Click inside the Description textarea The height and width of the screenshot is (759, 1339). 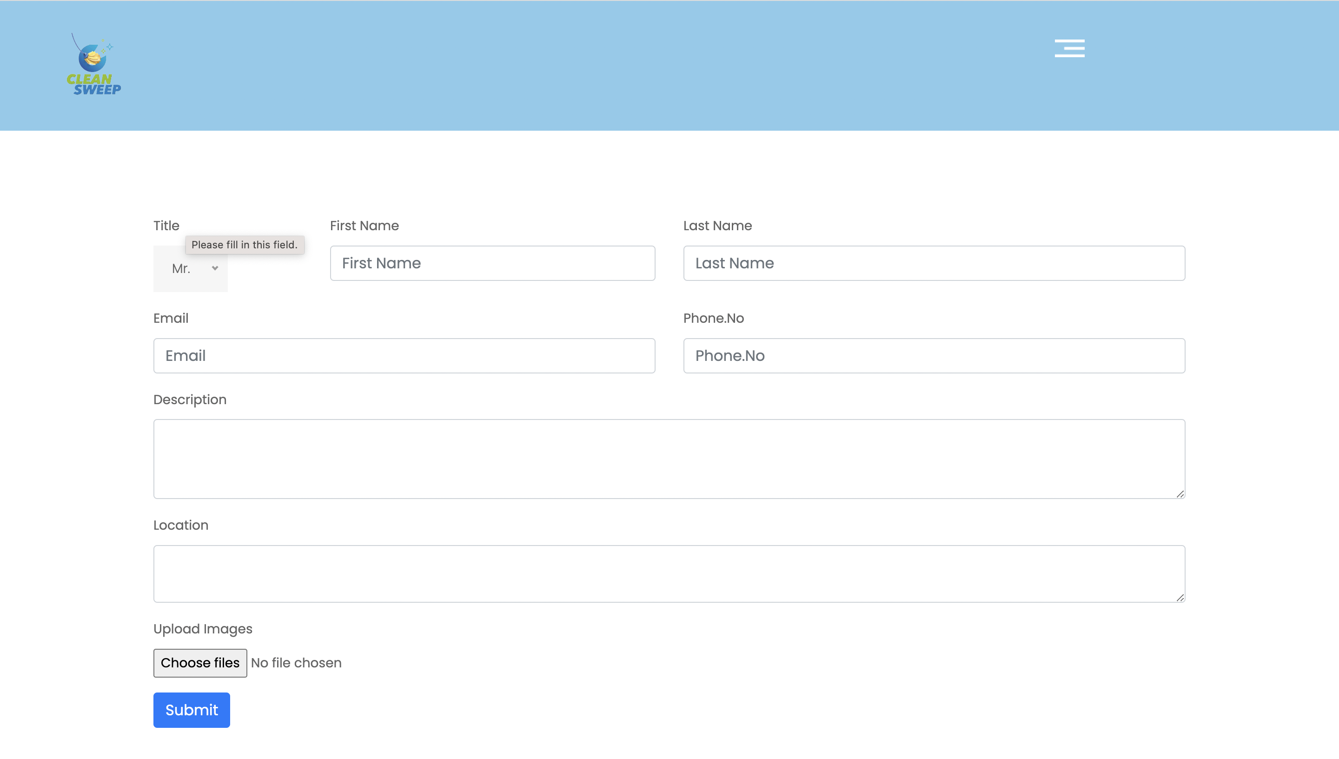[x=669, y=459]
